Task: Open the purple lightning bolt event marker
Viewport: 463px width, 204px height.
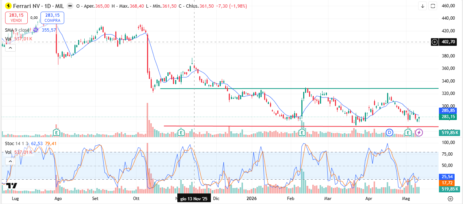Action: tap(419, 132)
